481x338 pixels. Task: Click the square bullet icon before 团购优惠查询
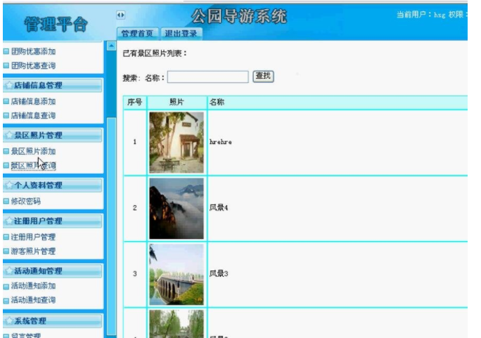tap(6, 65)
